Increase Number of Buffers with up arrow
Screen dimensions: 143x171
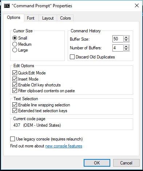126,46
